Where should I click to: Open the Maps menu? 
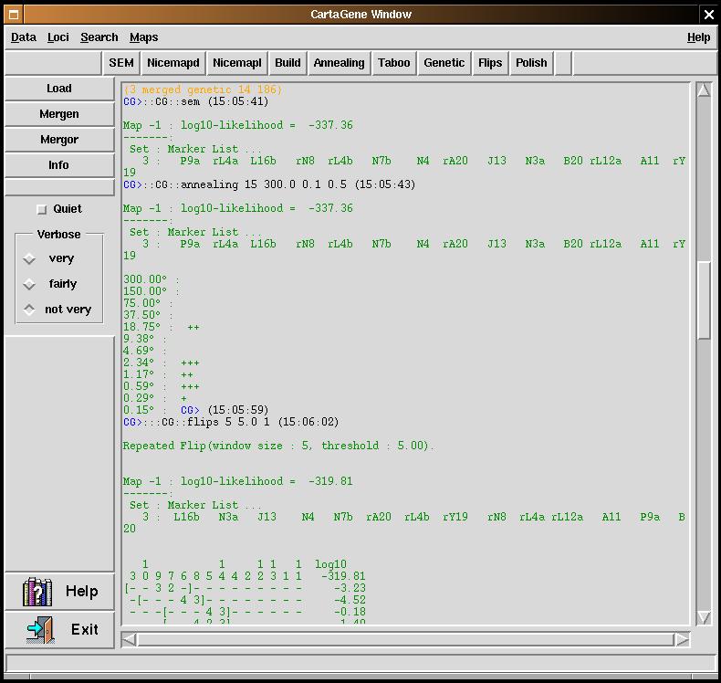[143, 37]
